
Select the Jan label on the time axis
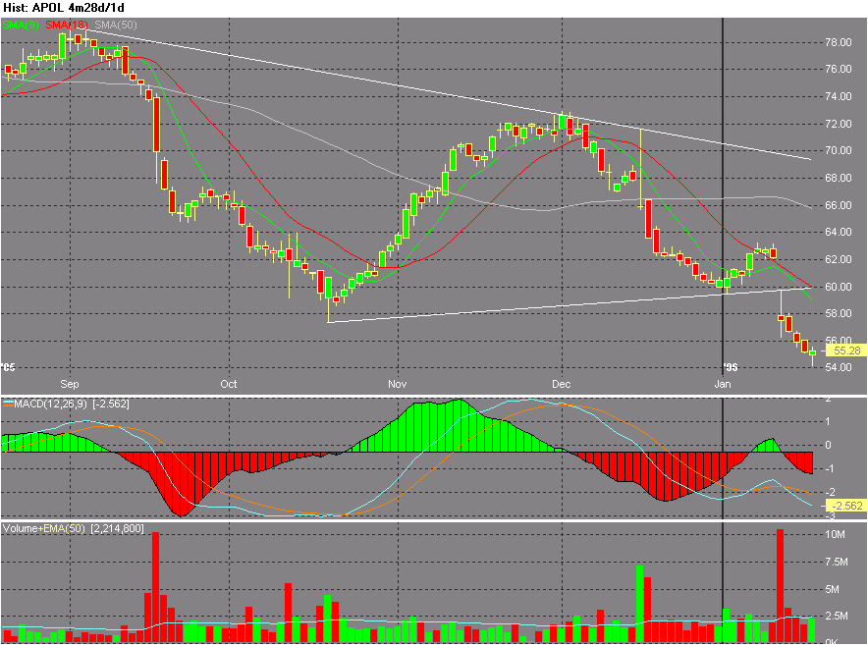(x=724, y=384)
